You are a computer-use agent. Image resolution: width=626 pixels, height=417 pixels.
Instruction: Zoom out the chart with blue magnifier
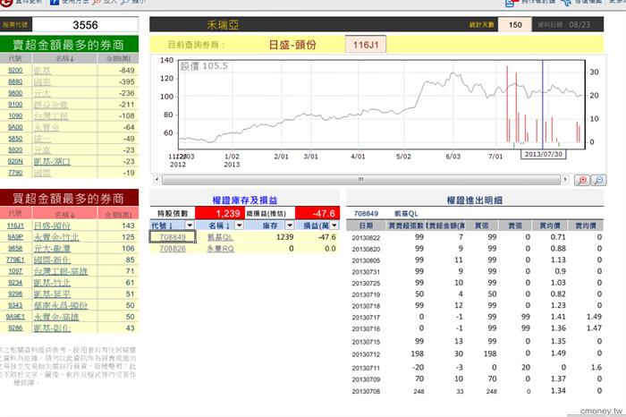pyautogui.click(x=598, y=180)
